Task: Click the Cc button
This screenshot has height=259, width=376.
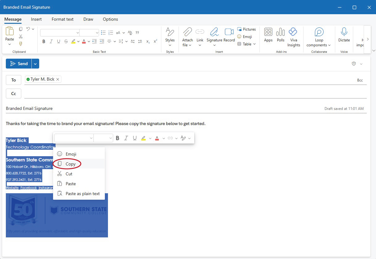Action: pyautogui.click(x=14, y=94)
